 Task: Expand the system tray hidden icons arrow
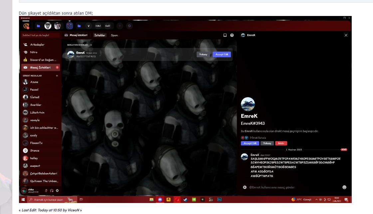[x=316, y=199]
